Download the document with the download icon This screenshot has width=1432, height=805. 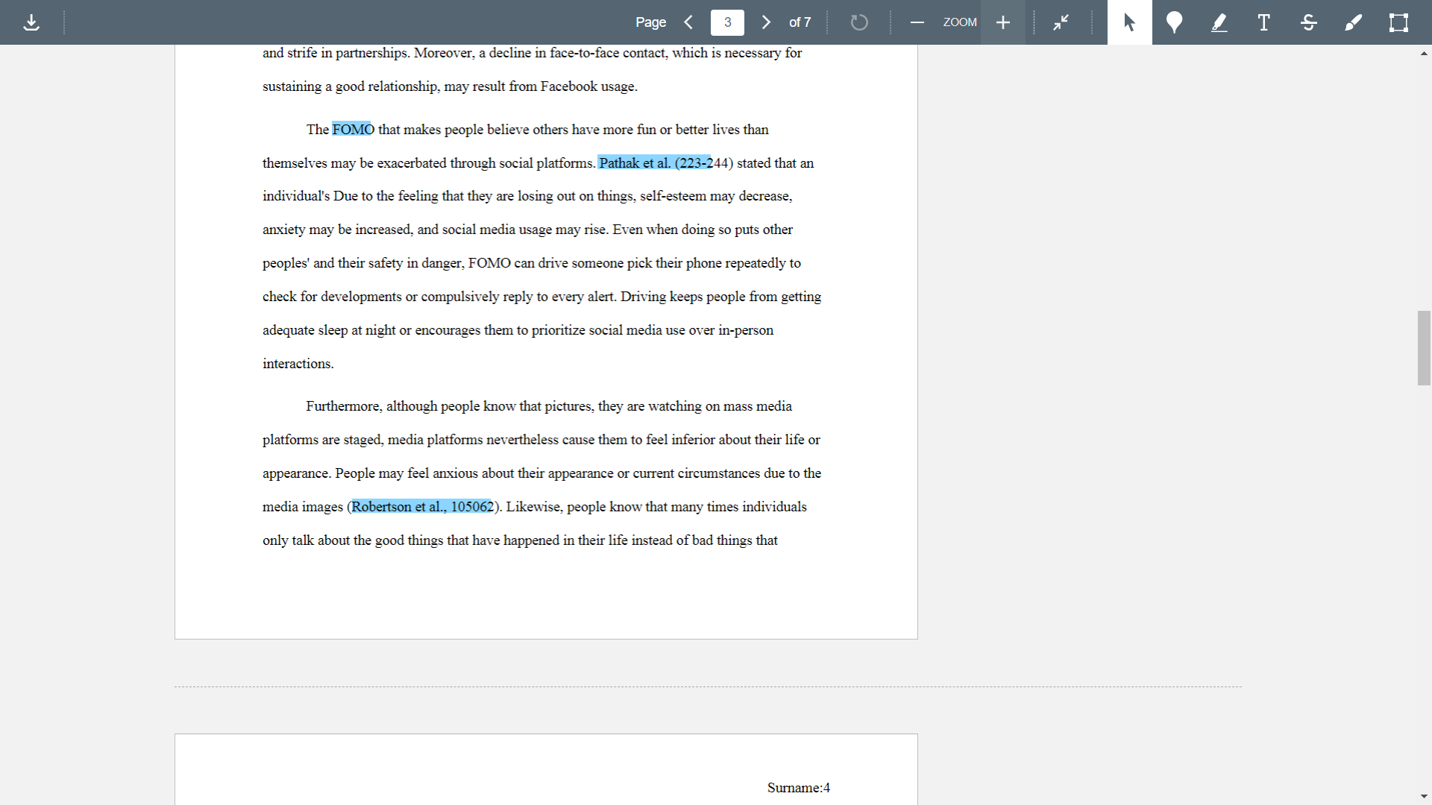tap(31, 22)
